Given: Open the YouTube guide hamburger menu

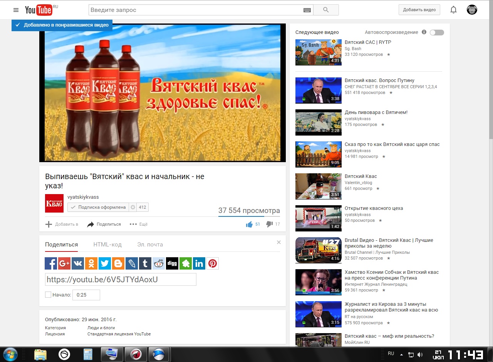Looking at the screenshot, I should coord(16,10).
